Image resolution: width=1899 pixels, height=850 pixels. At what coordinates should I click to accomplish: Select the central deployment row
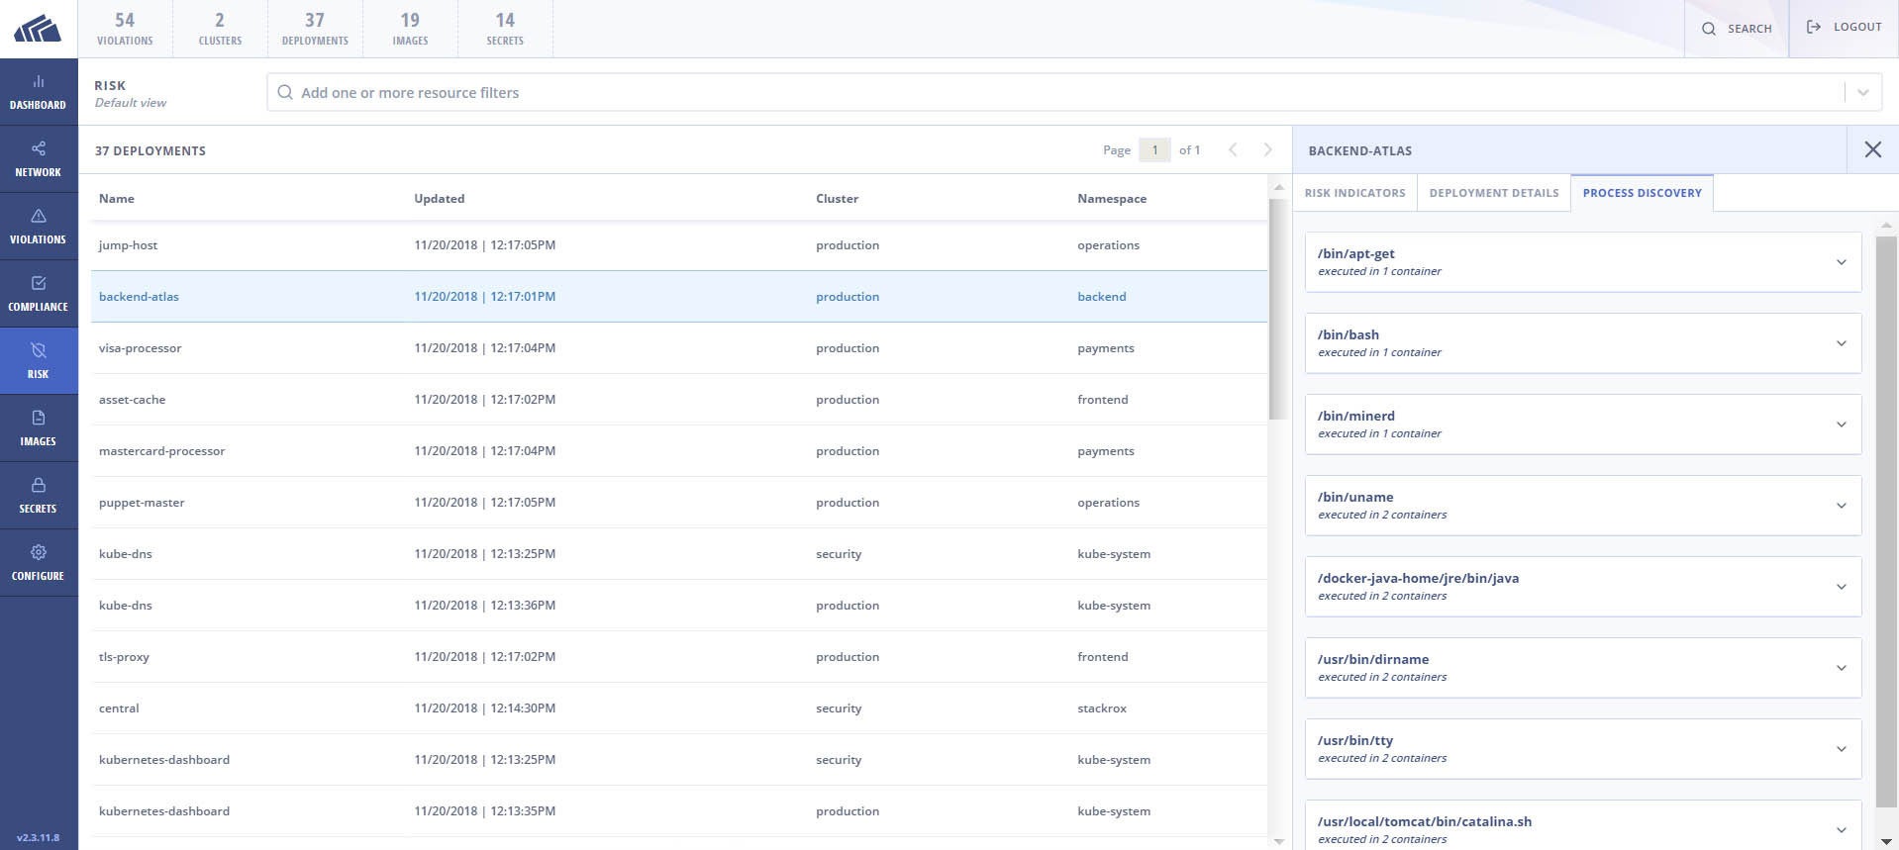679,708
